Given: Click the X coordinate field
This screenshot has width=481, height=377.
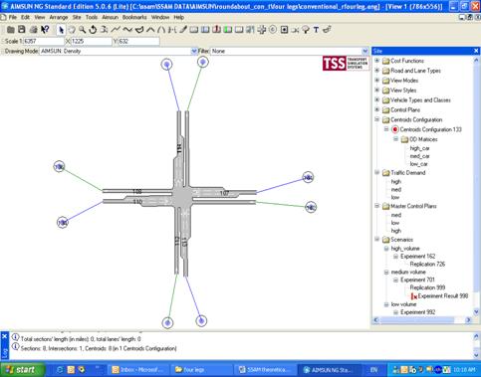Looking at the screenshot, I should 92,42.
